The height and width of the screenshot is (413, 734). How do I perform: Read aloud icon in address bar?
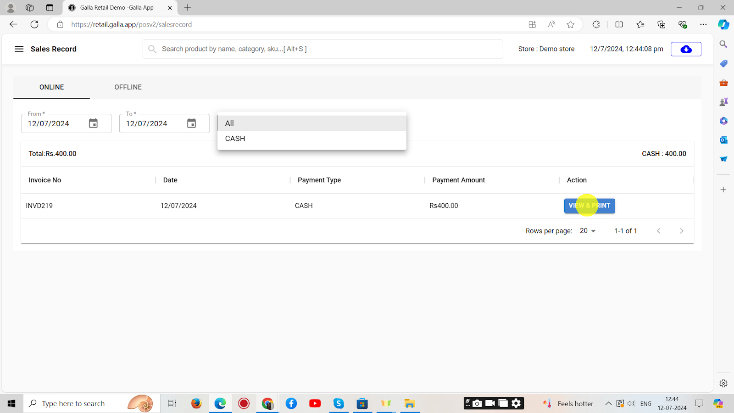pos(551,24)
